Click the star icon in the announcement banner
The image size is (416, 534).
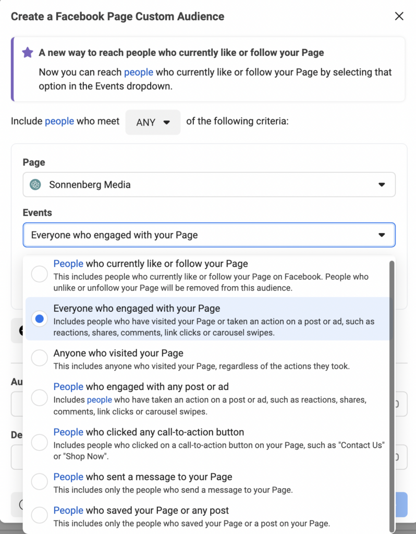[27, 52]
